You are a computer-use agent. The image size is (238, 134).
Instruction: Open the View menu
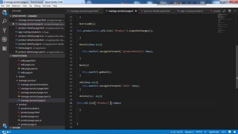[x=25, y=6]
